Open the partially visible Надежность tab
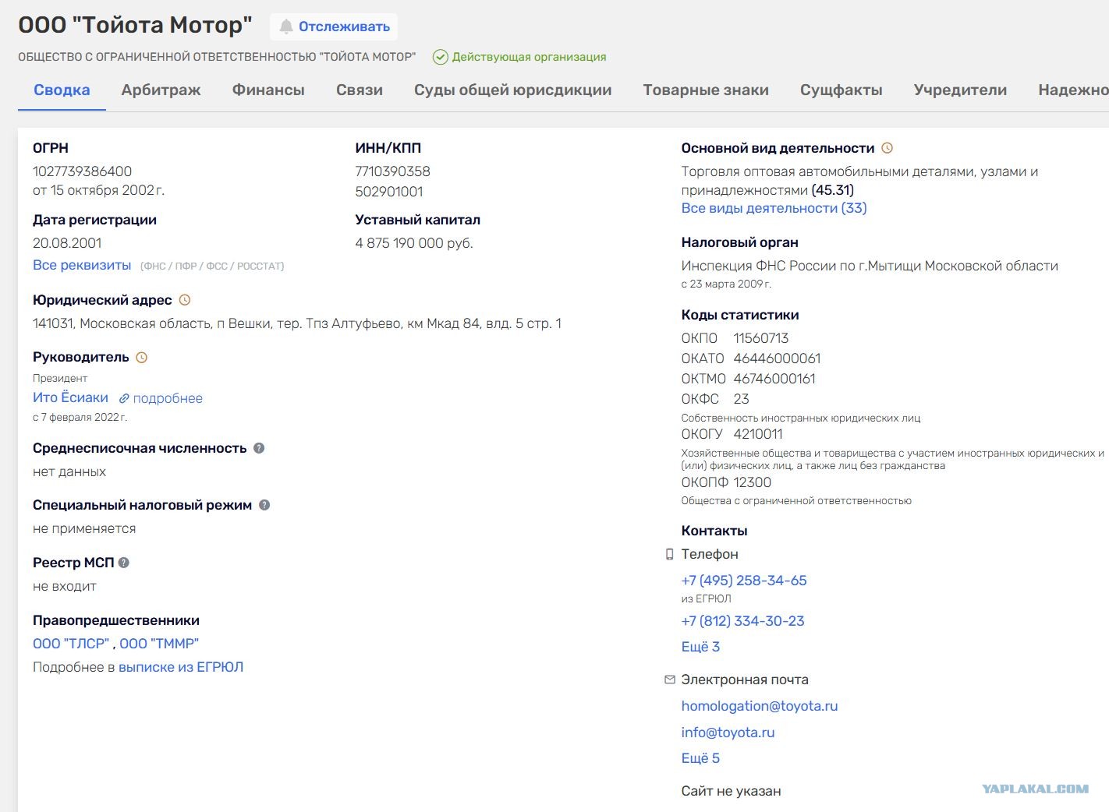The image size is (1109, 812). (x=1073, y=90)
